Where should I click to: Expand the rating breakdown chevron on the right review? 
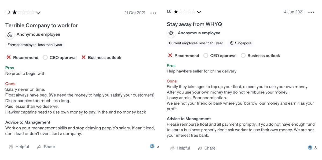(199, 12)
